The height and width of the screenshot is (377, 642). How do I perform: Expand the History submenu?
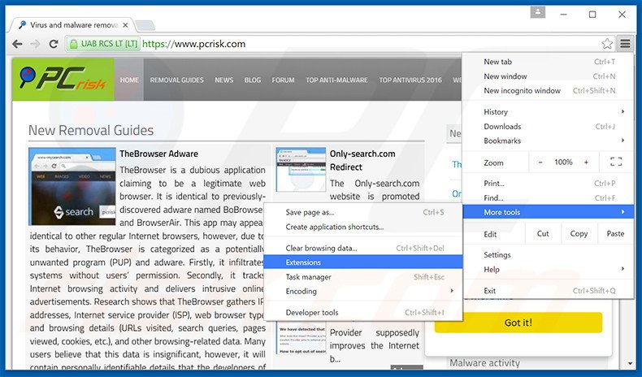click(x=549, y=112)
